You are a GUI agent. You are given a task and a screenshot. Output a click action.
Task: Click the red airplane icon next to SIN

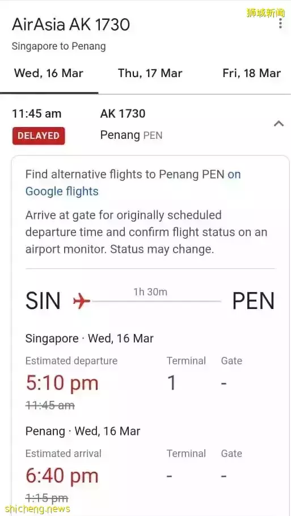81,301
